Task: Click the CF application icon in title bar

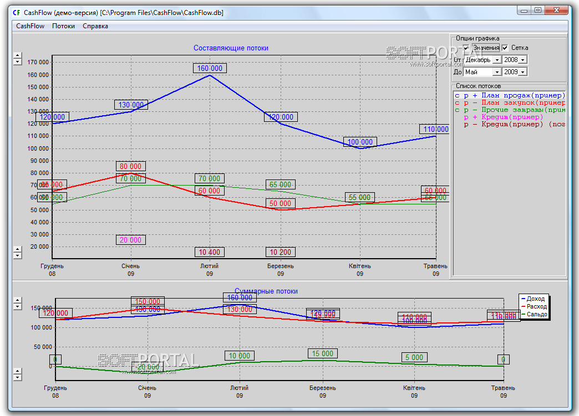Action: coord(17,12)
